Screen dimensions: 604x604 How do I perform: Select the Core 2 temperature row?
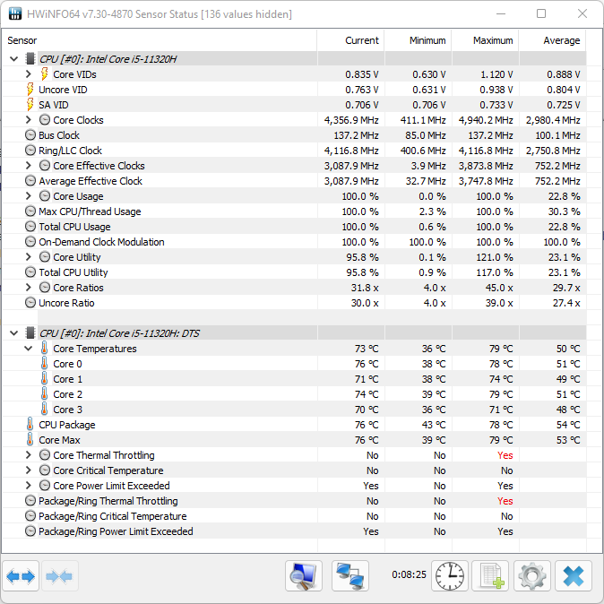click(67, 394)
